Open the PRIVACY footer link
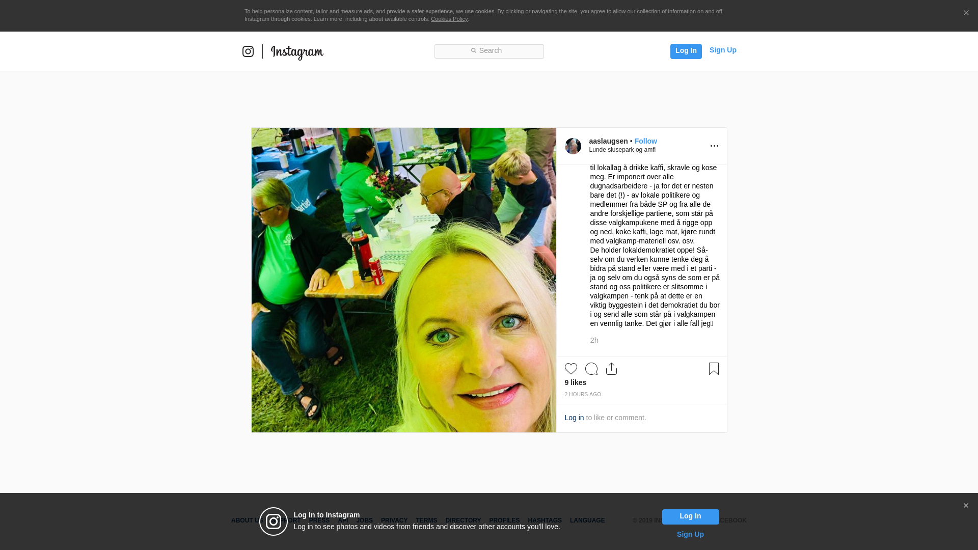Viewport: 978px width, 550px height. point(394,520)
